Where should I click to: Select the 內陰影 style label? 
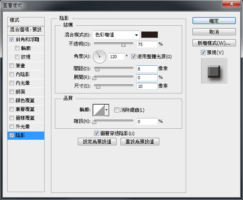tap(23, 74)
